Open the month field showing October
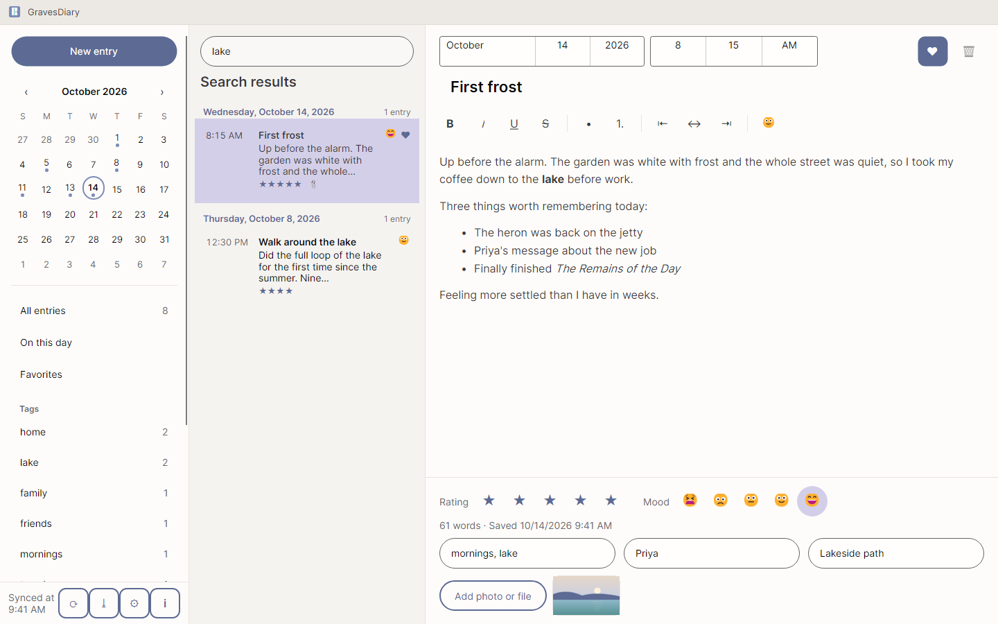998x624 pixels. point(487,51)
